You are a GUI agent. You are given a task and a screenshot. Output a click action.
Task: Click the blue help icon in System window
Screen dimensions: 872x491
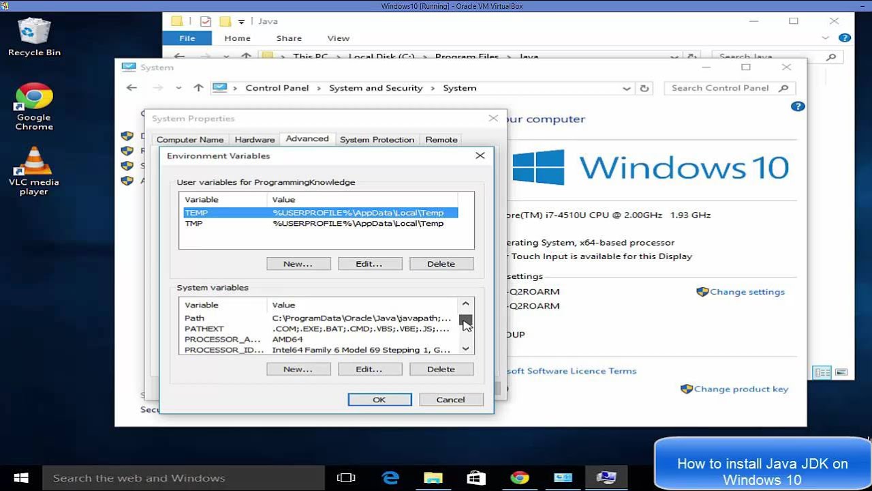[x=798, y=106]
